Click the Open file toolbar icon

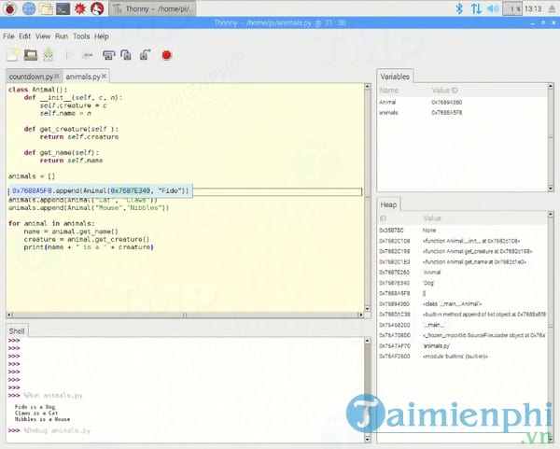pyautogui.click(x=29, y=55)
